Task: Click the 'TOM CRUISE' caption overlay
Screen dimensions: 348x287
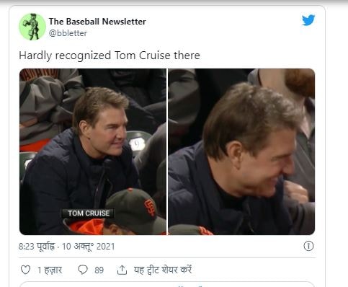Action: [88, 213]
